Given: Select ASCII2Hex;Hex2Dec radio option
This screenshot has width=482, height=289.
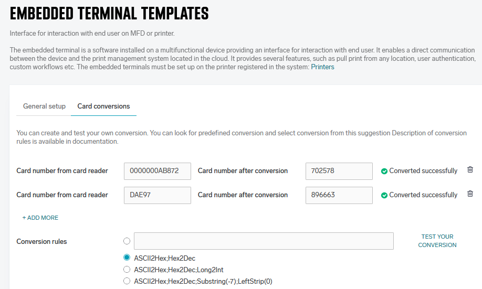Looking at the screenshot, I should 127,258.
